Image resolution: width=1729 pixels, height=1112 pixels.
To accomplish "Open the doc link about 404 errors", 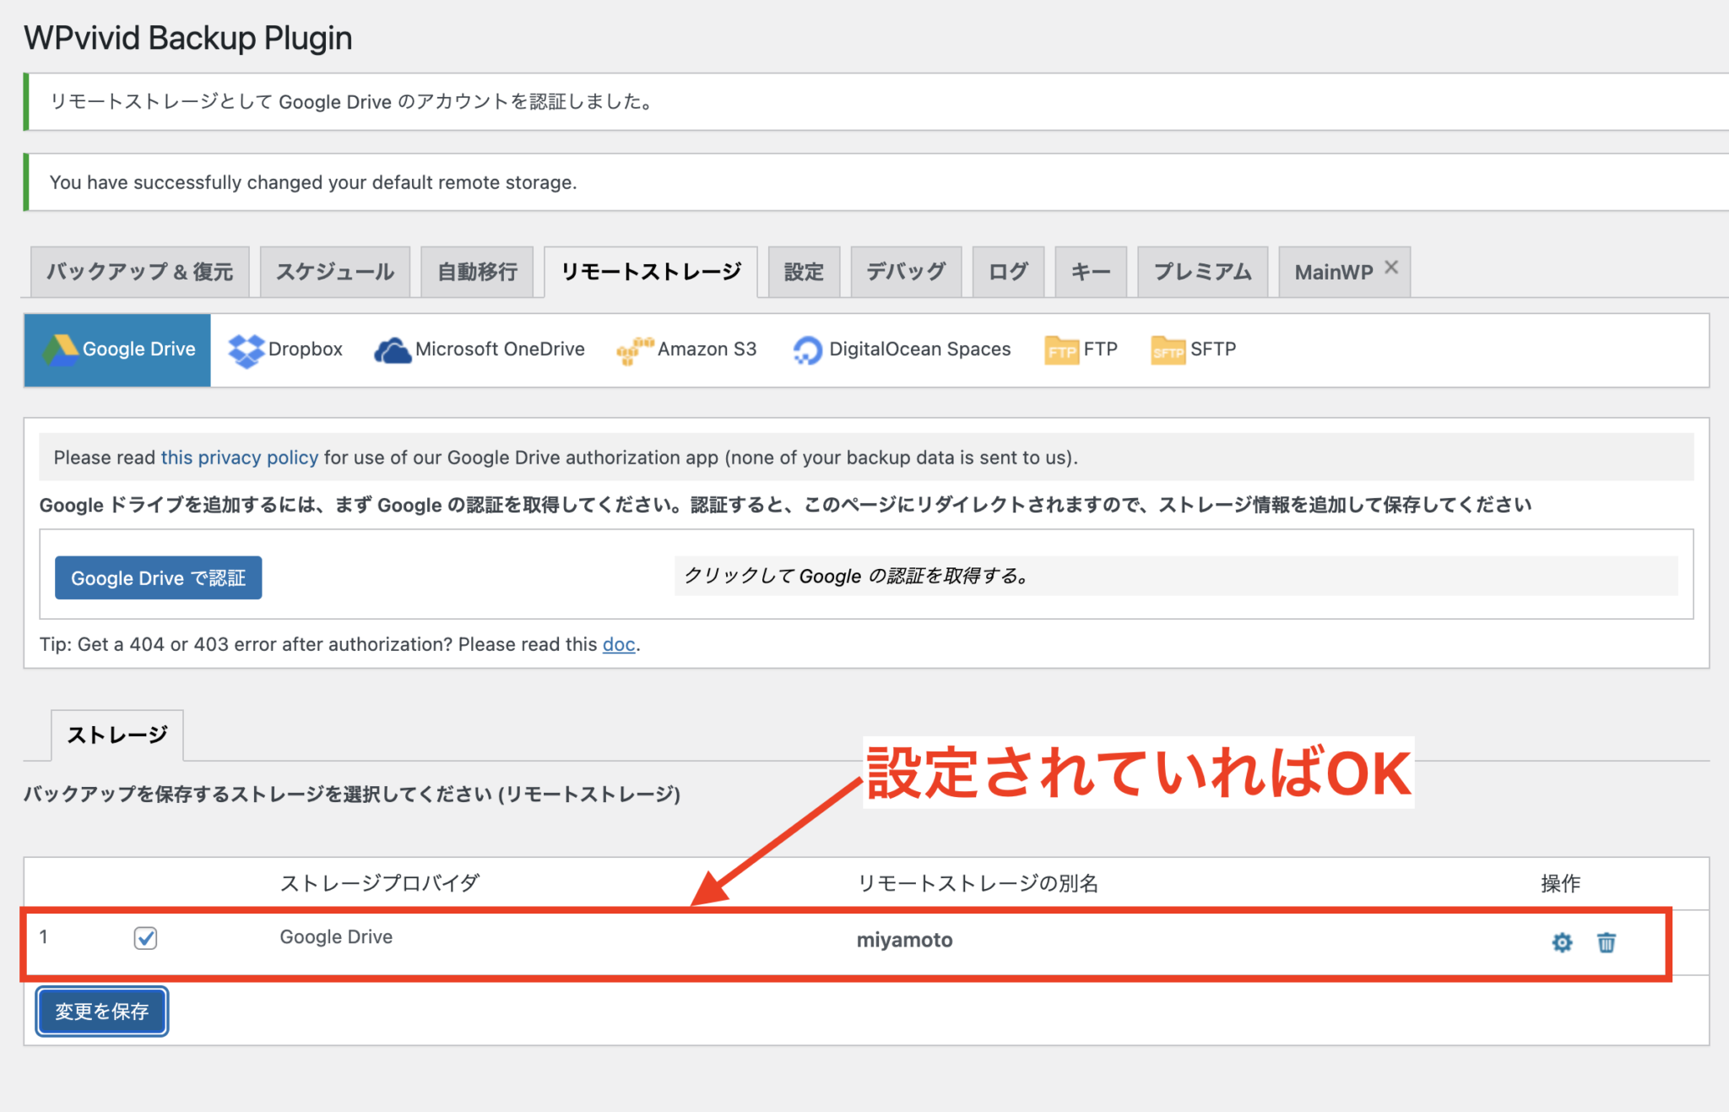I will (618, 644).
